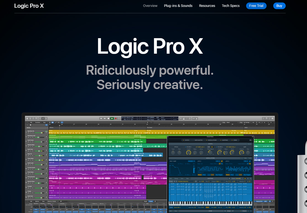Toggle the Cycle button in transport
The width and height of the screenshot is (307, 213).
click(119, 118)
